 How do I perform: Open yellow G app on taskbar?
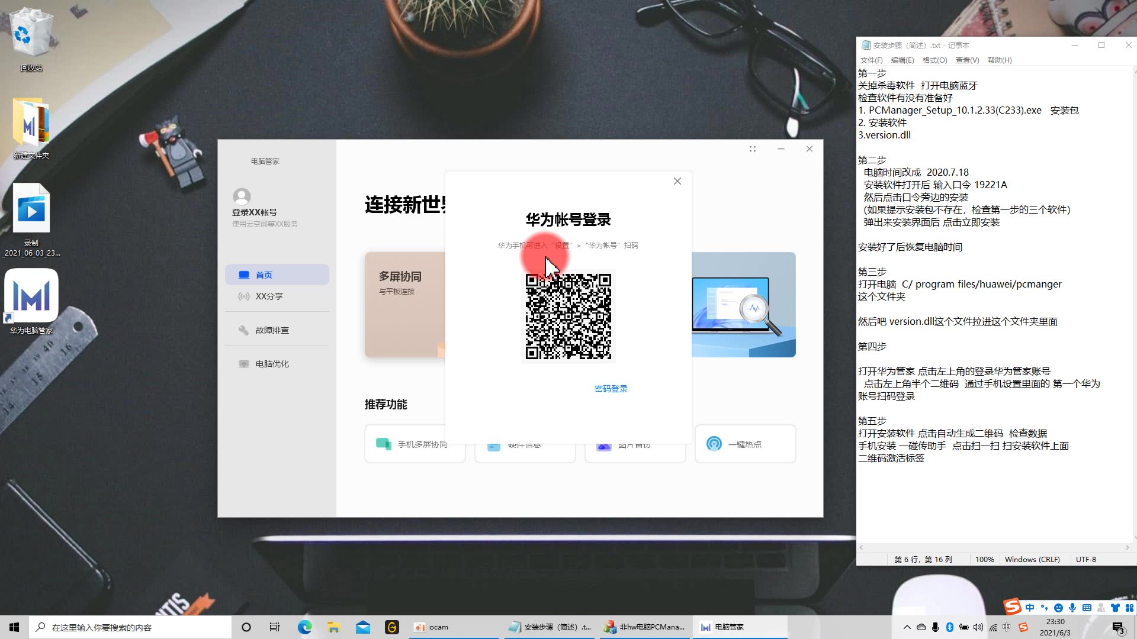click(x=391, y=627)
